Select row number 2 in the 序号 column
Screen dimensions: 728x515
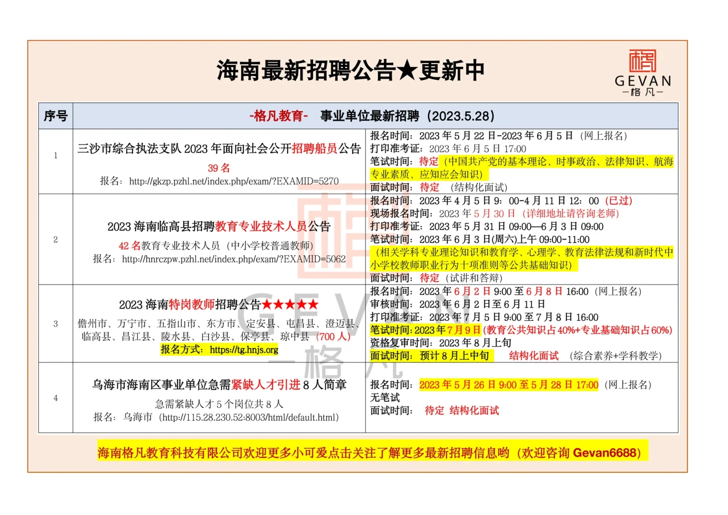point(56,239)
